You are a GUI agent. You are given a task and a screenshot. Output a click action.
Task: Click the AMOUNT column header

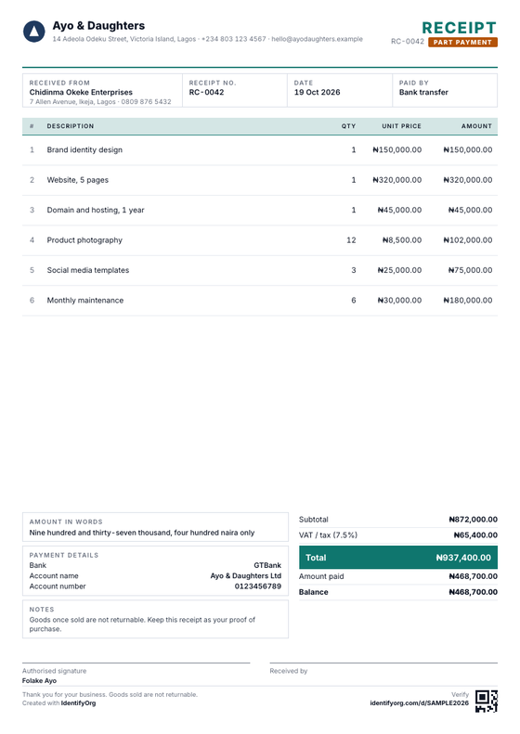[x=476, y=126]
